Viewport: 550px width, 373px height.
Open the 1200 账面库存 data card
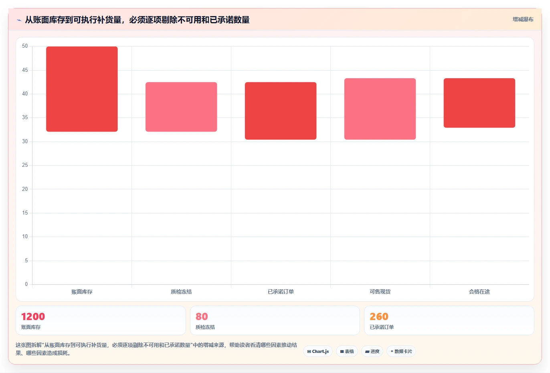coord(101,320)
